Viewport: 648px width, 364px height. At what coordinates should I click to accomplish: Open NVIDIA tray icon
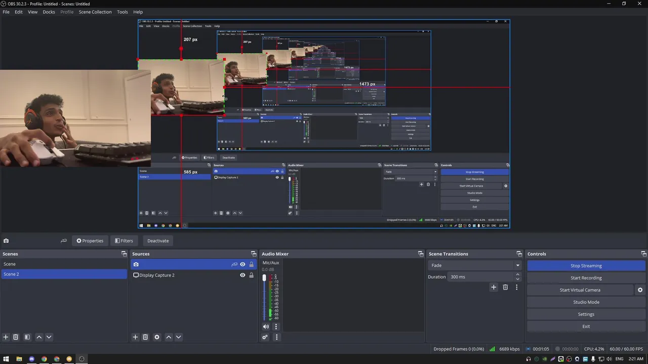545,359
